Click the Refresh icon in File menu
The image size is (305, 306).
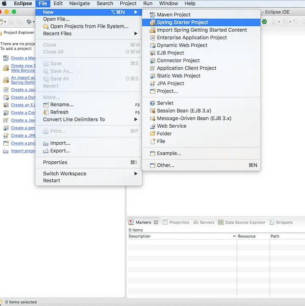click(46, 112)
